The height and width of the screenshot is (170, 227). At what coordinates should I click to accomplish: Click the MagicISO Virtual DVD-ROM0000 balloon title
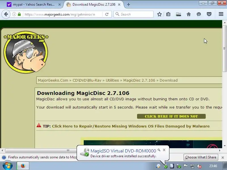click(123, 151)
